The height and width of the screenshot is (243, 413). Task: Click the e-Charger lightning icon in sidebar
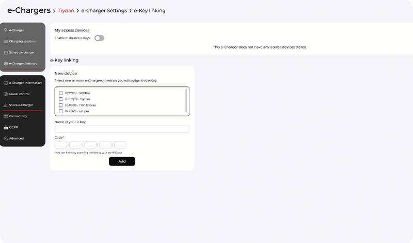[6, 30]
